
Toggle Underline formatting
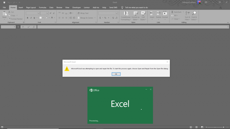pyautogui.click(x=34, y=18)
